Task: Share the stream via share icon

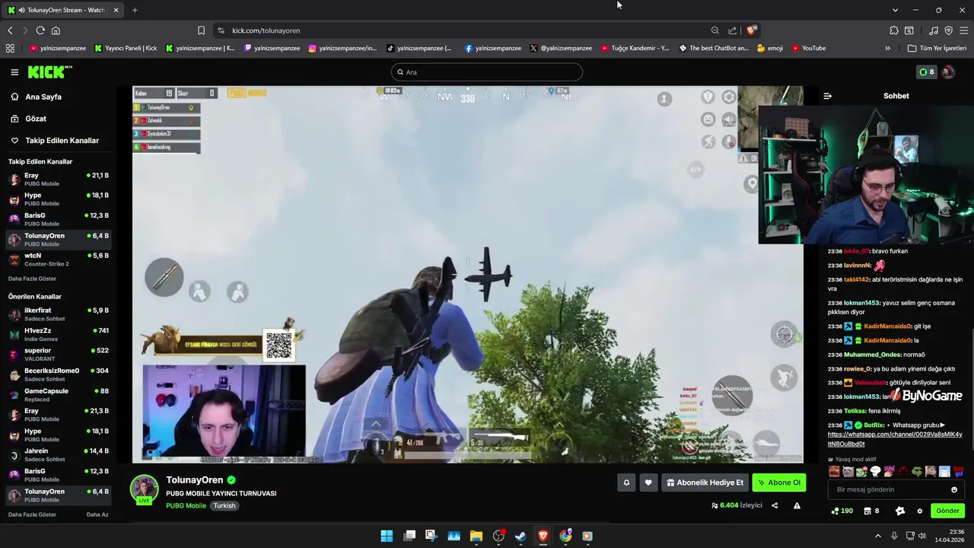Action: click(x=775, y=505)
